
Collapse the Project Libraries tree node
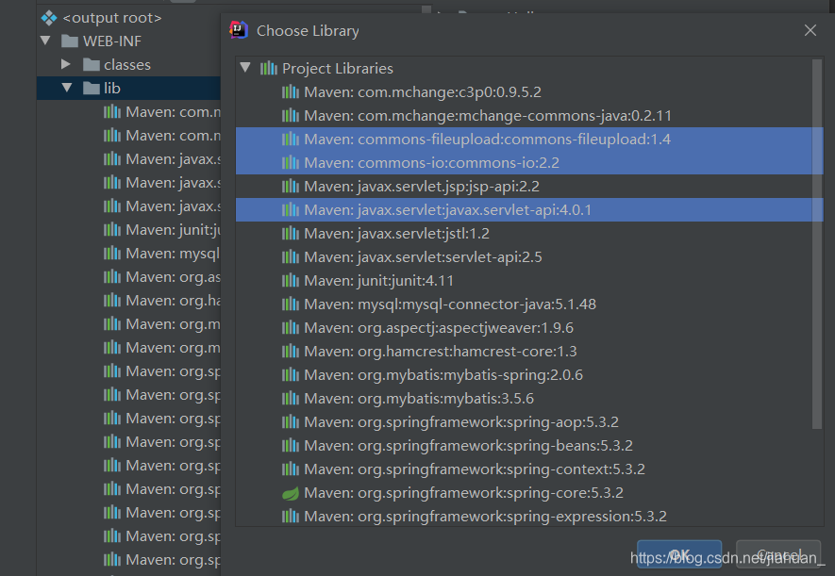pos(245,68)
